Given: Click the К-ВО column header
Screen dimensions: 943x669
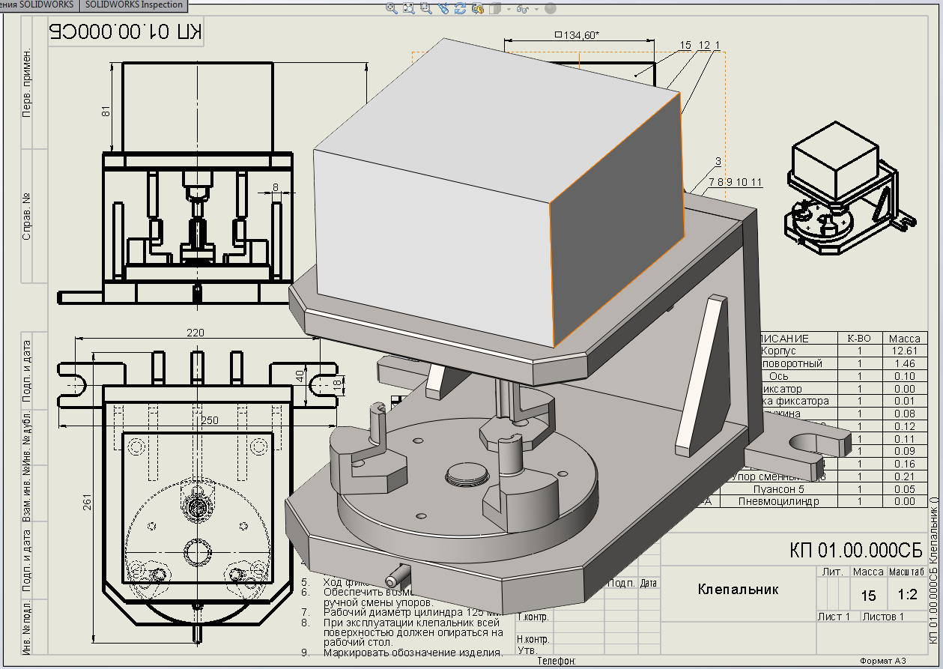Looking at the screenshot, I should [x=860, y=338].
